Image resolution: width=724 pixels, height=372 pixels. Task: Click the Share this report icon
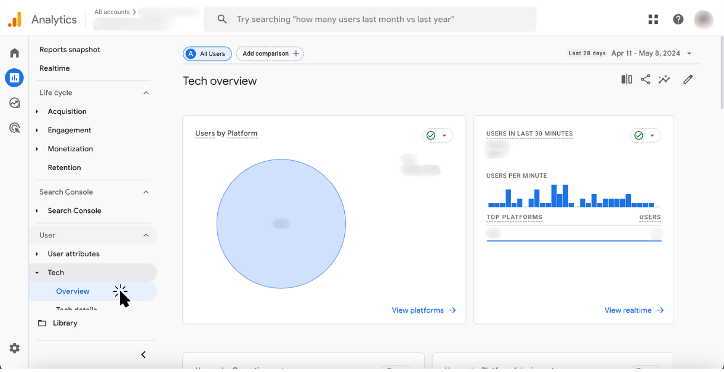tap(645, 79)
